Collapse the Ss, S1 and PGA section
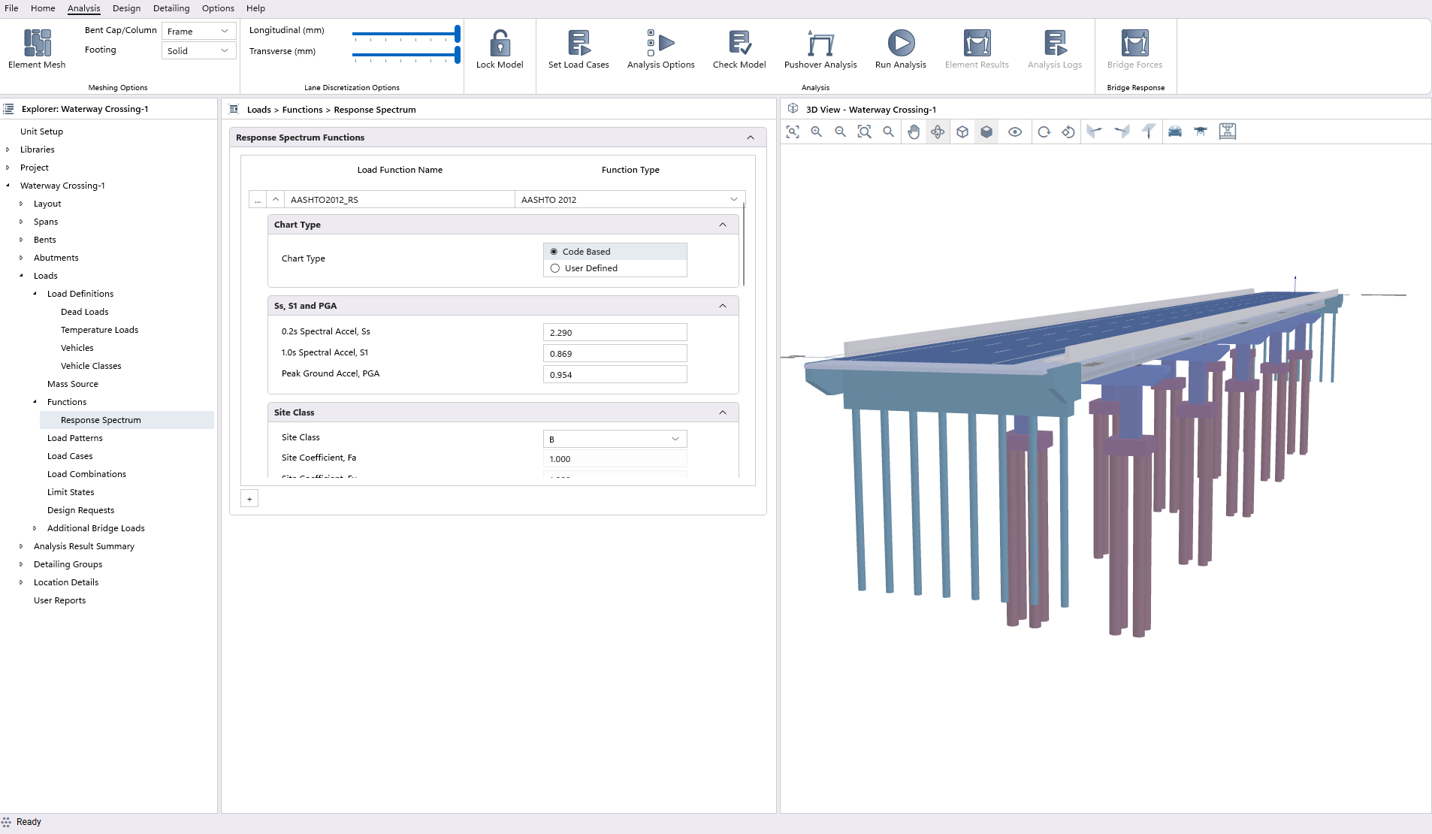1432x834 pixels. [723, 306]
